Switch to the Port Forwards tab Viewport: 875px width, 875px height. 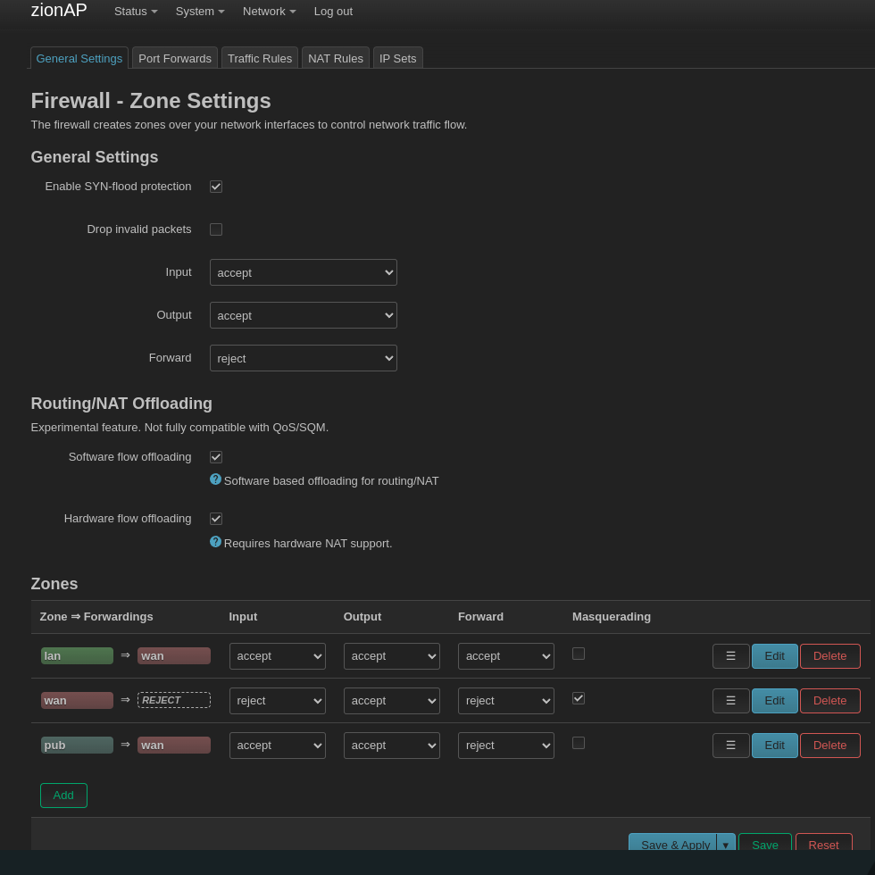click(x=175, y=58)
